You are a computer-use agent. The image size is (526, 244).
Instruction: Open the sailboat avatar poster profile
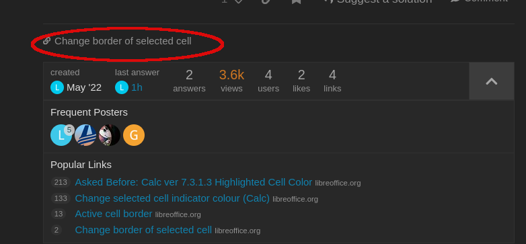pyautogui.click(x=85, y=135)
